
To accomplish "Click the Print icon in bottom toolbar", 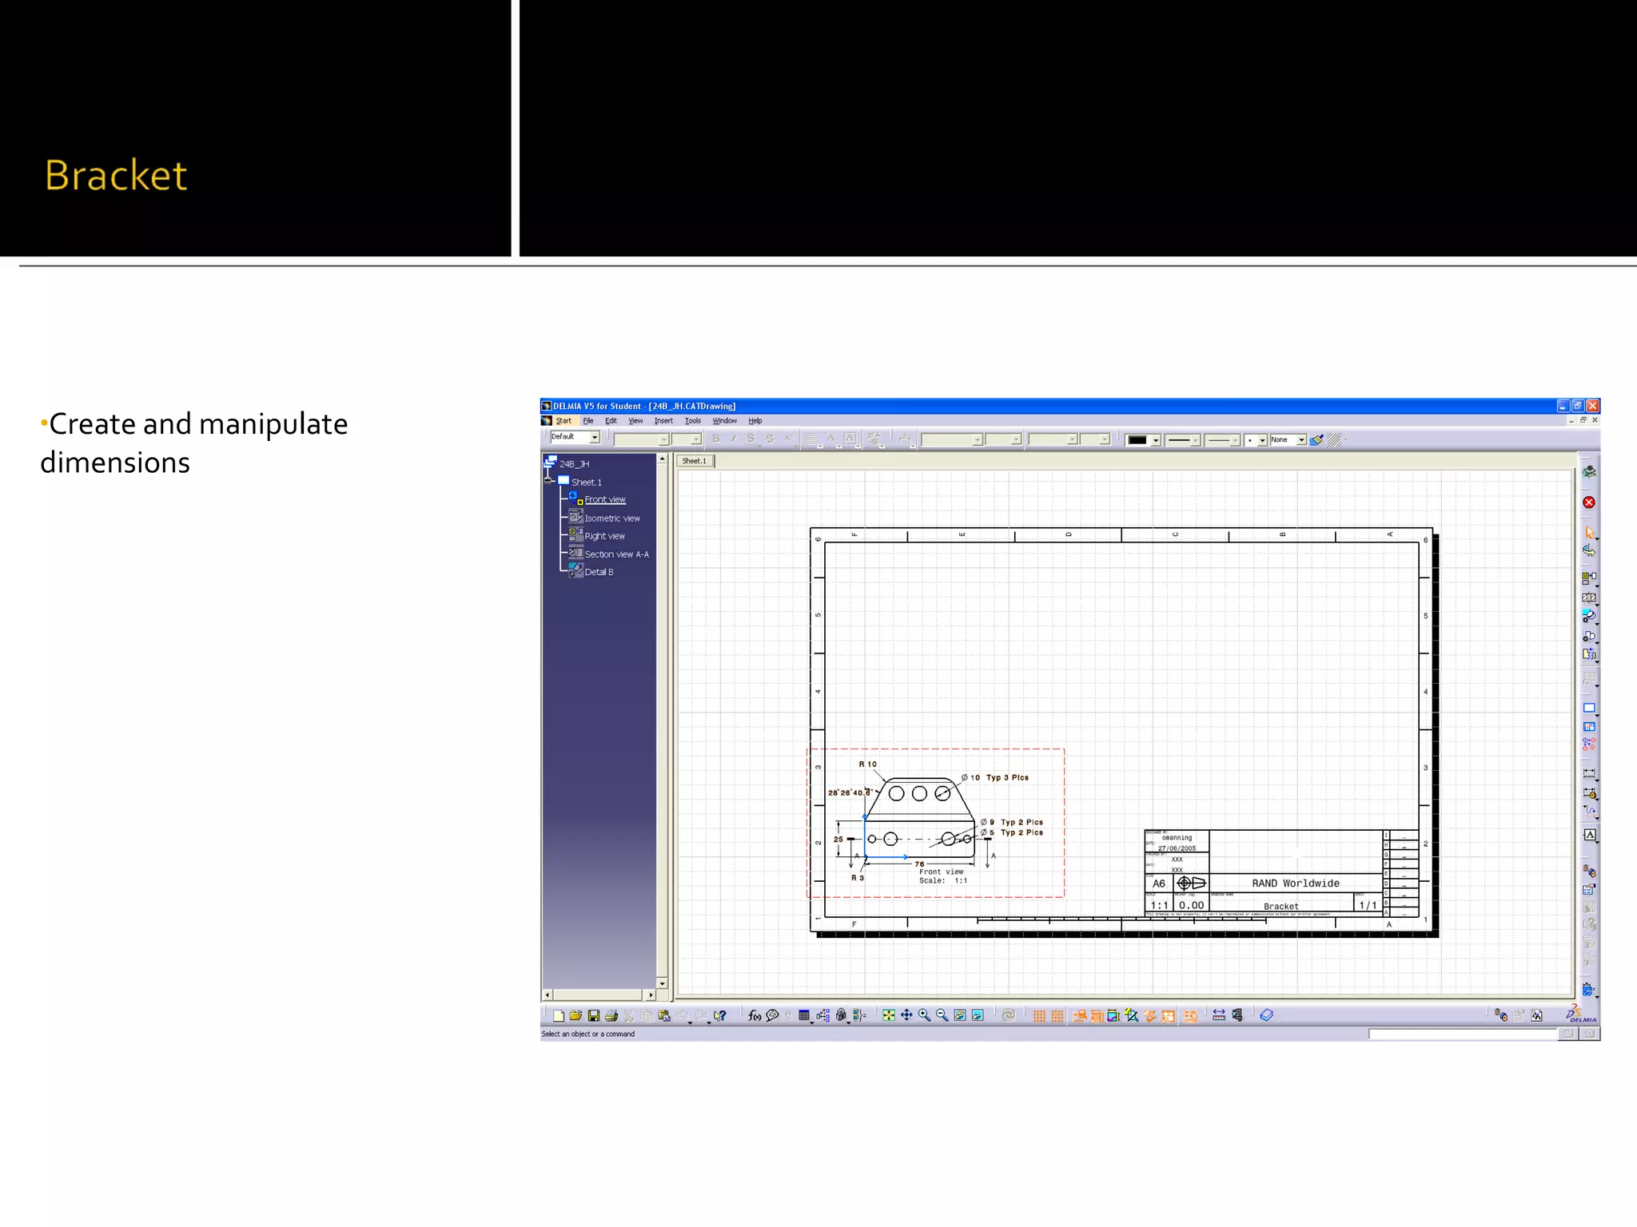I will (x=611, y=1016).
